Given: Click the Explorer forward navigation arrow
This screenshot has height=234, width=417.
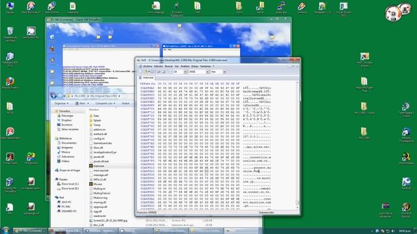Looking at the screenshot, I should pyautogui.click(x=61, y=96).
